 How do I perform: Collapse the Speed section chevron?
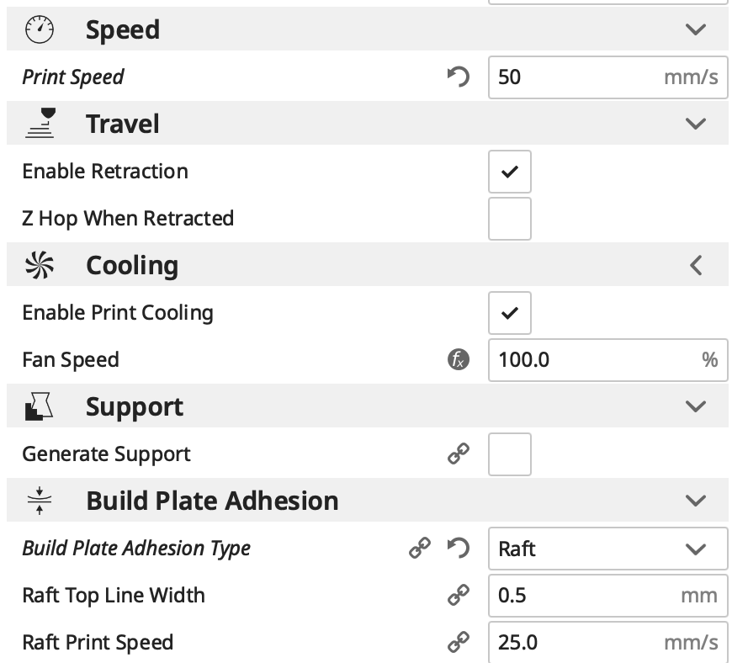click(695, 30)
